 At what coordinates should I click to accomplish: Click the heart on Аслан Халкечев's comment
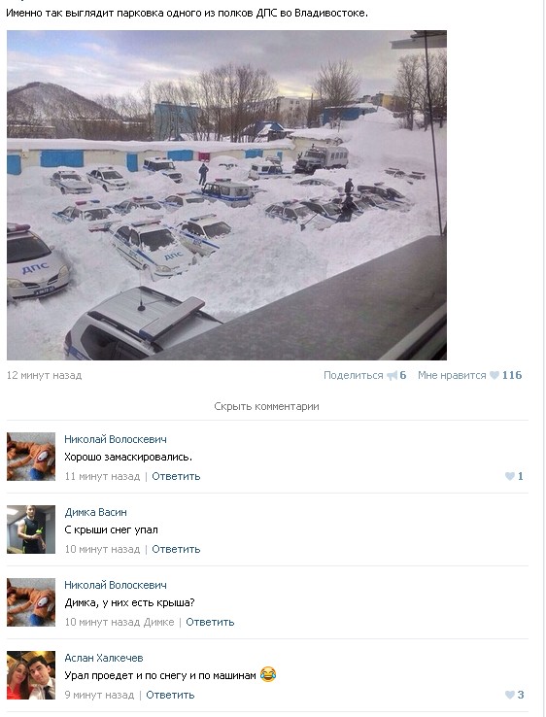[x=510, y=695]
